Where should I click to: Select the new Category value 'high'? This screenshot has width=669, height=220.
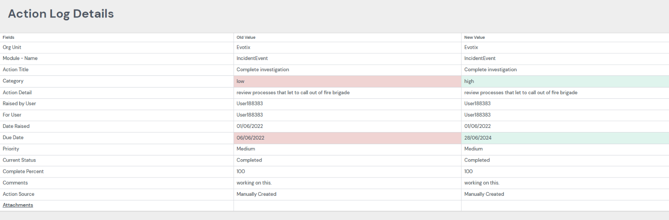pyautogui.click(x=469, y=81)
